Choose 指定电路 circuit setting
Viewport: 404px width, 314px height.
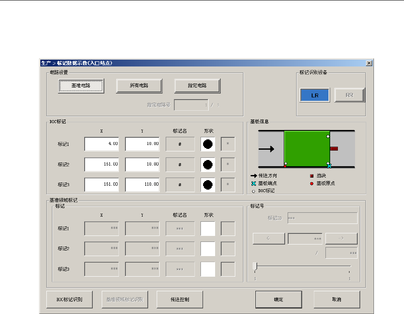pos(197,86)
